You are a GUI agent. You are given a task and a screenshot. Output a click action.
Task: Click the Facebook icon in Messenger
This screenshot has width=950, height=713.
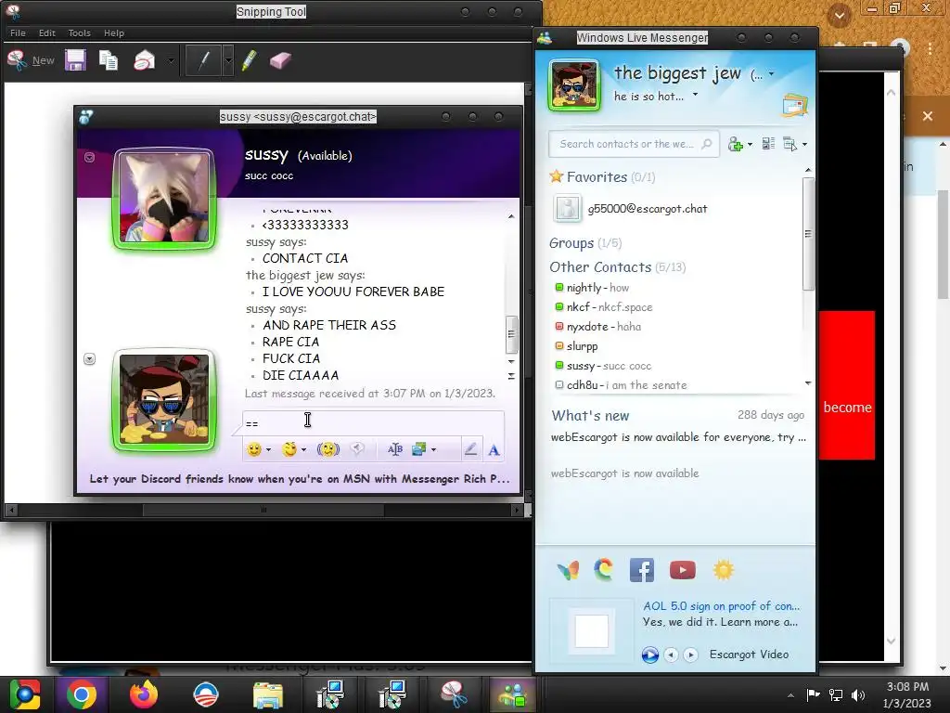[642, 570]
